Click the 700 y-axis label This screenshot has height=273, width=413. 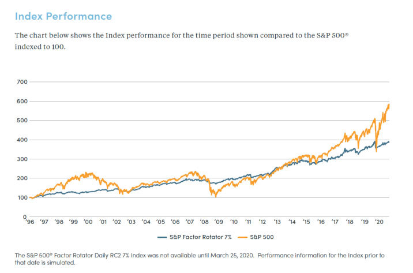pyautogui.click(x=23, y=82)
